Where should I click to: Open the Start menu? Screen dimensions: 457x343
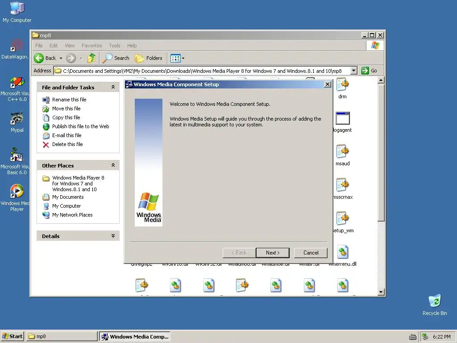[12, 336]
